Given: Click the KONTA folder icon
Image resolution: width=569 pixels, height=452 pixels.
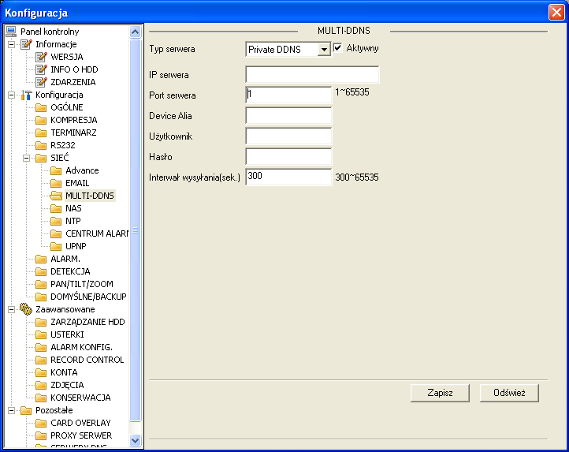Looking at the screenshot, I should (x=41, y=373).
